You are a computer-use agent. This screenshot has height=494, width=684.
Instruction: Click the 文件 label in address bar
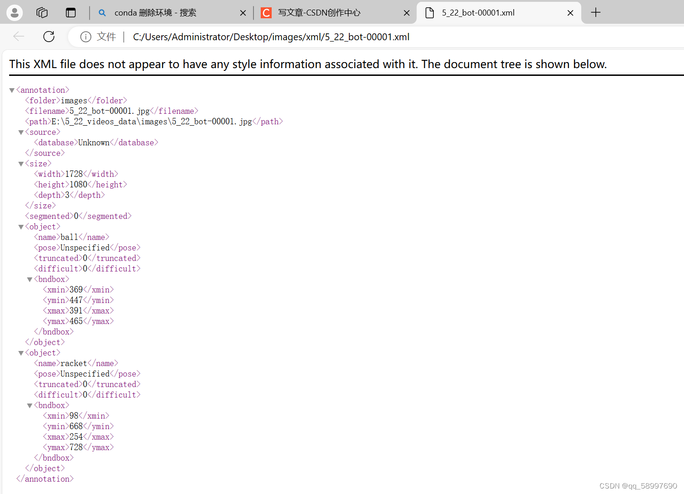[106, 37]
